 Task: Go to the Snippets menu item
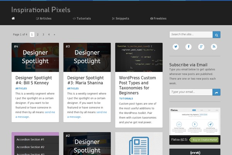tap(120, 18)
